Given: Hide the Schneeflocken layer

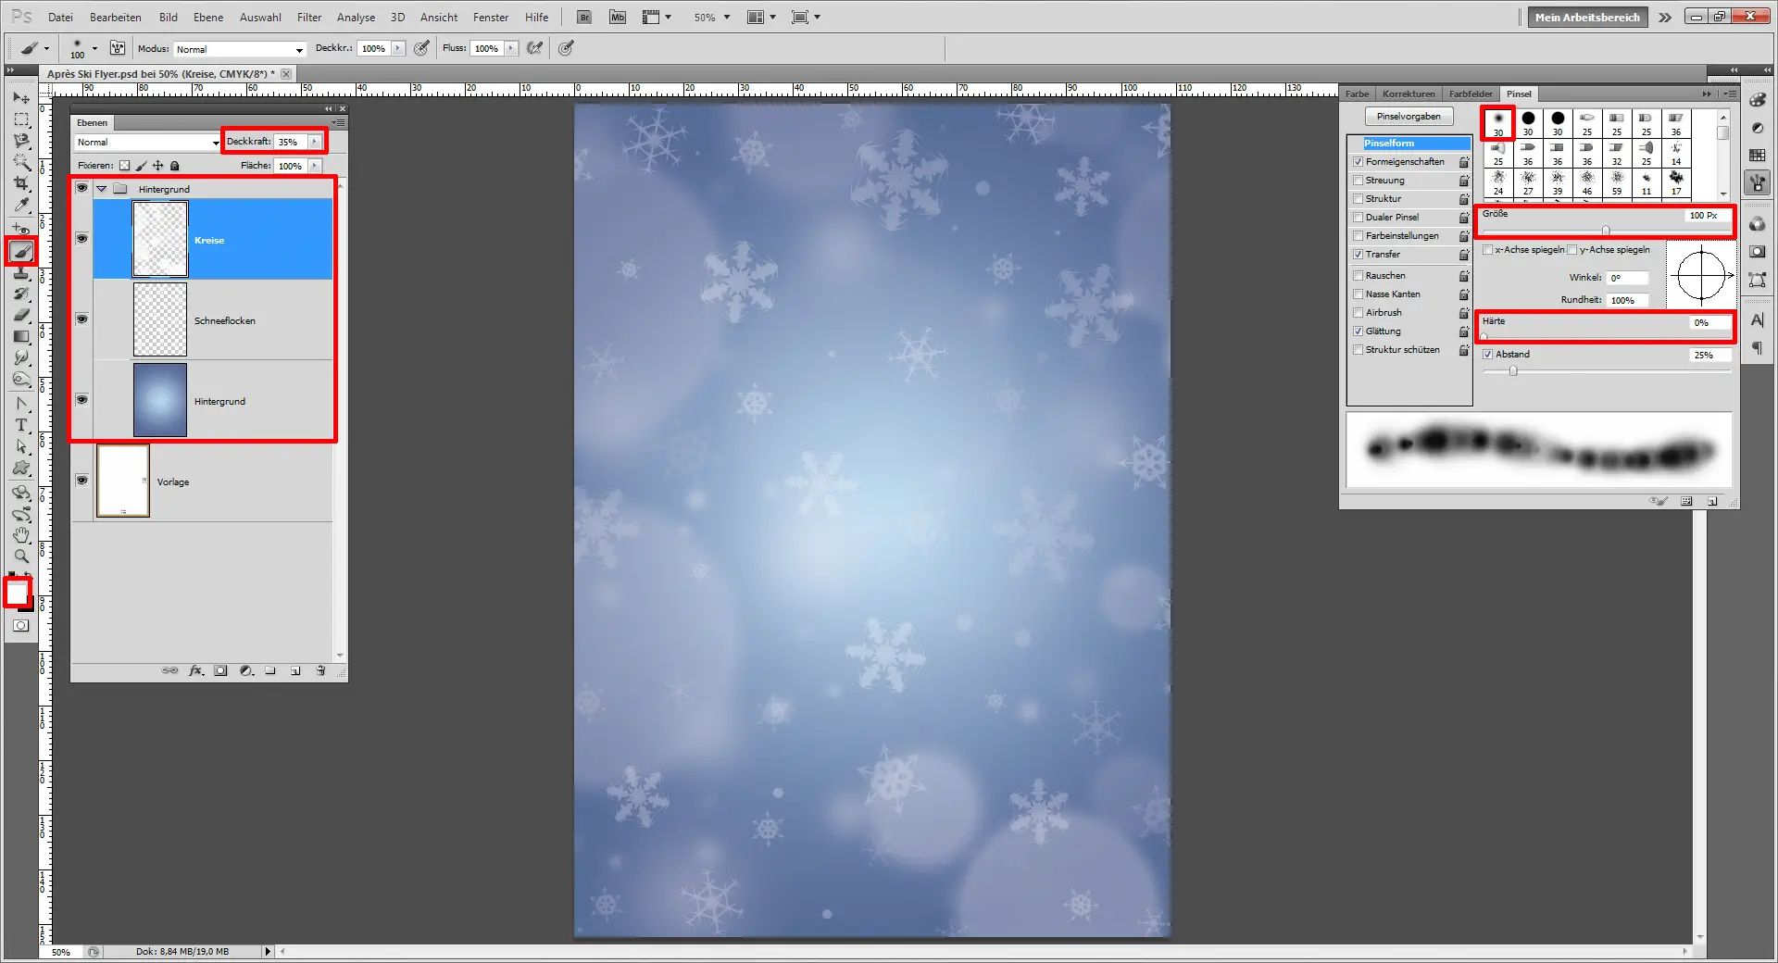Looking at the screenshot, I should [x=81, y=319].
